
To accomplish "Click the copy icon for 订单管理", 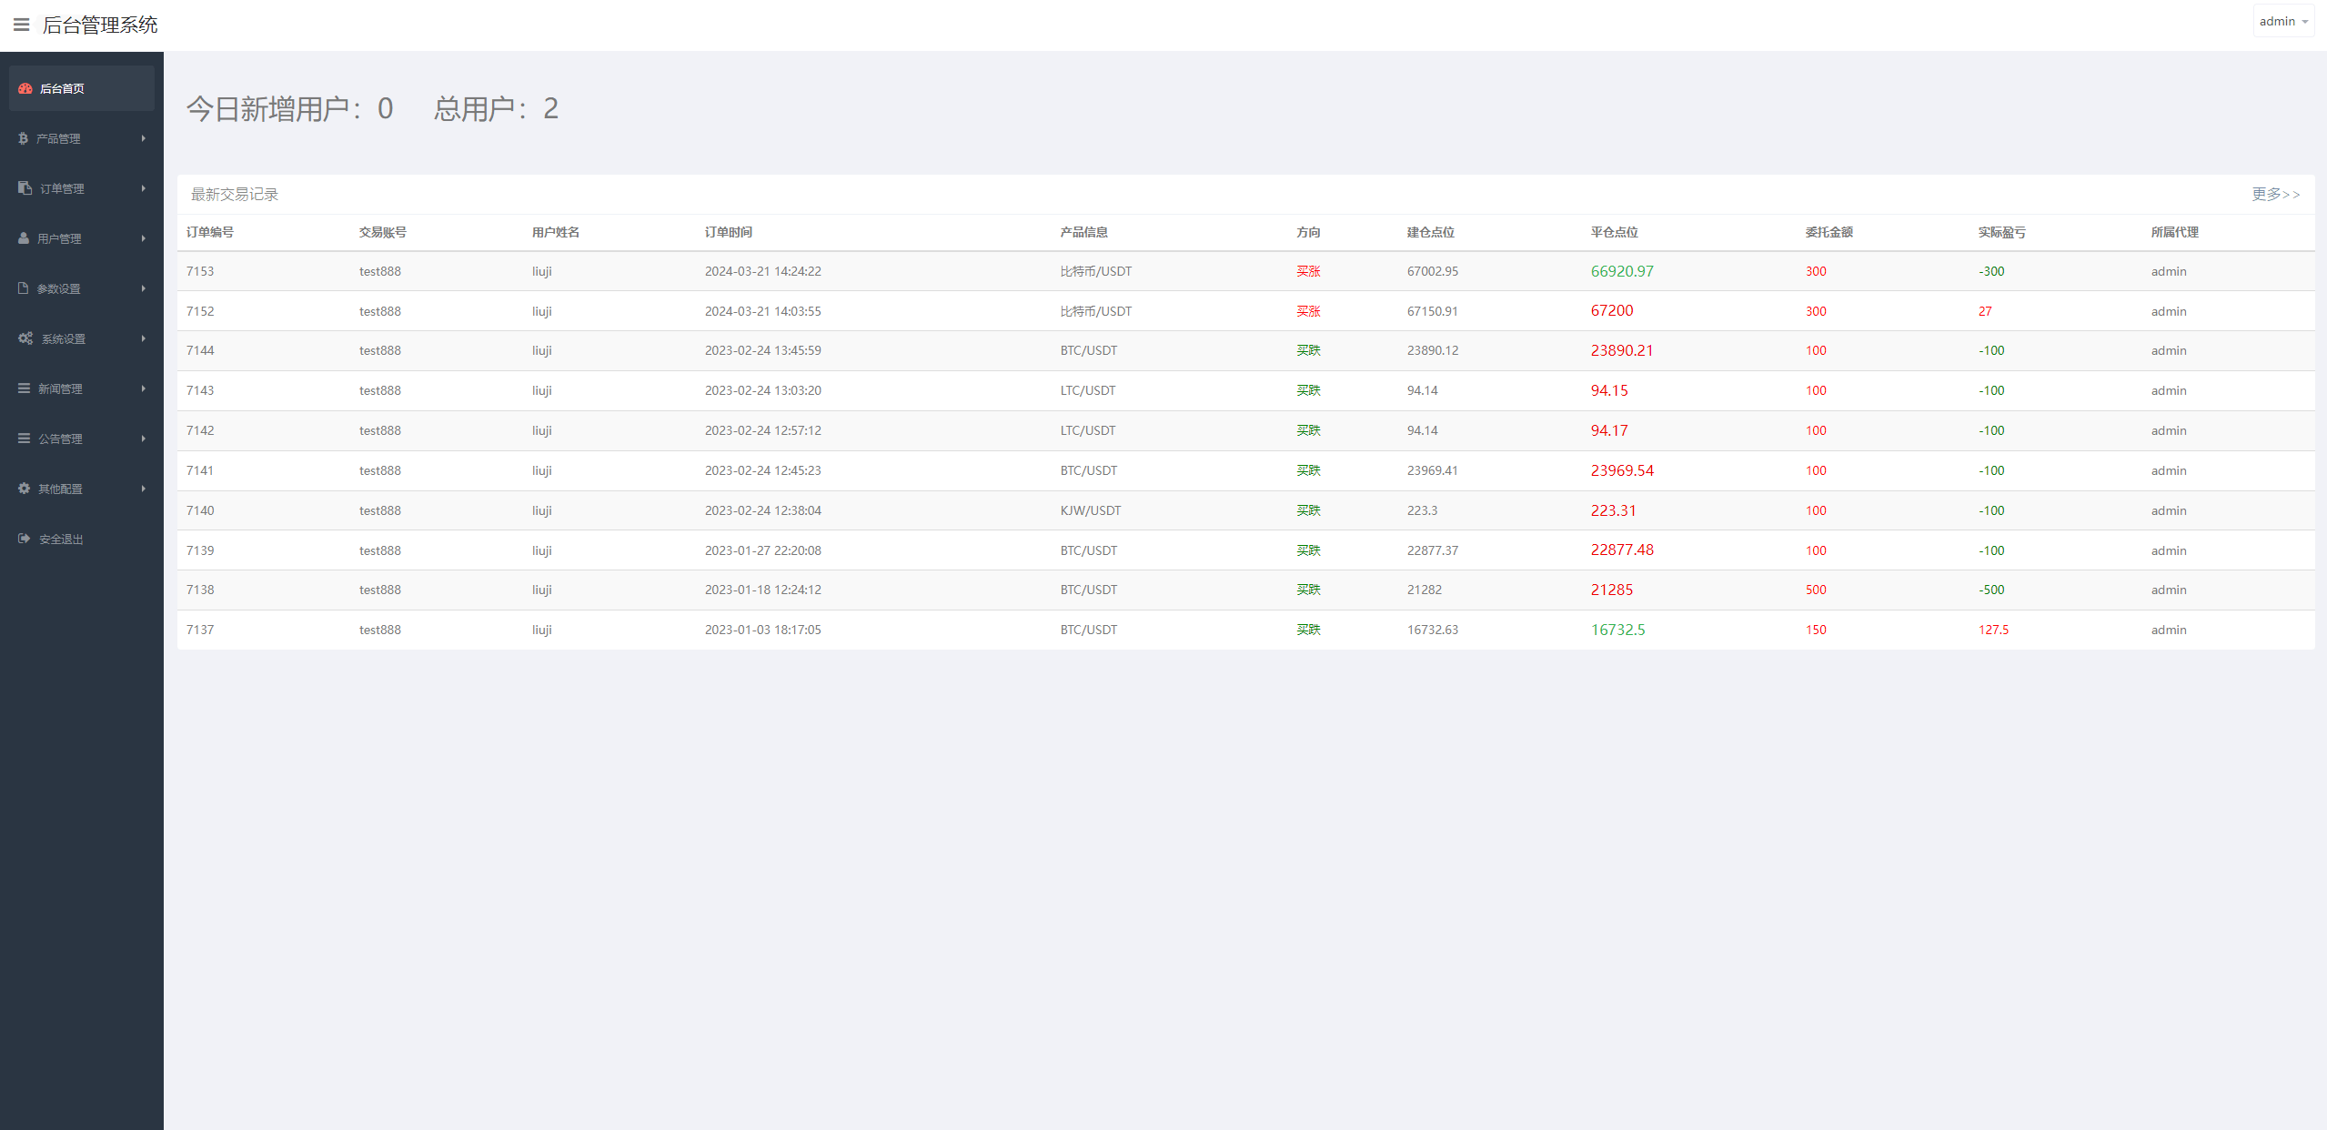I will [x=25, y=188].
